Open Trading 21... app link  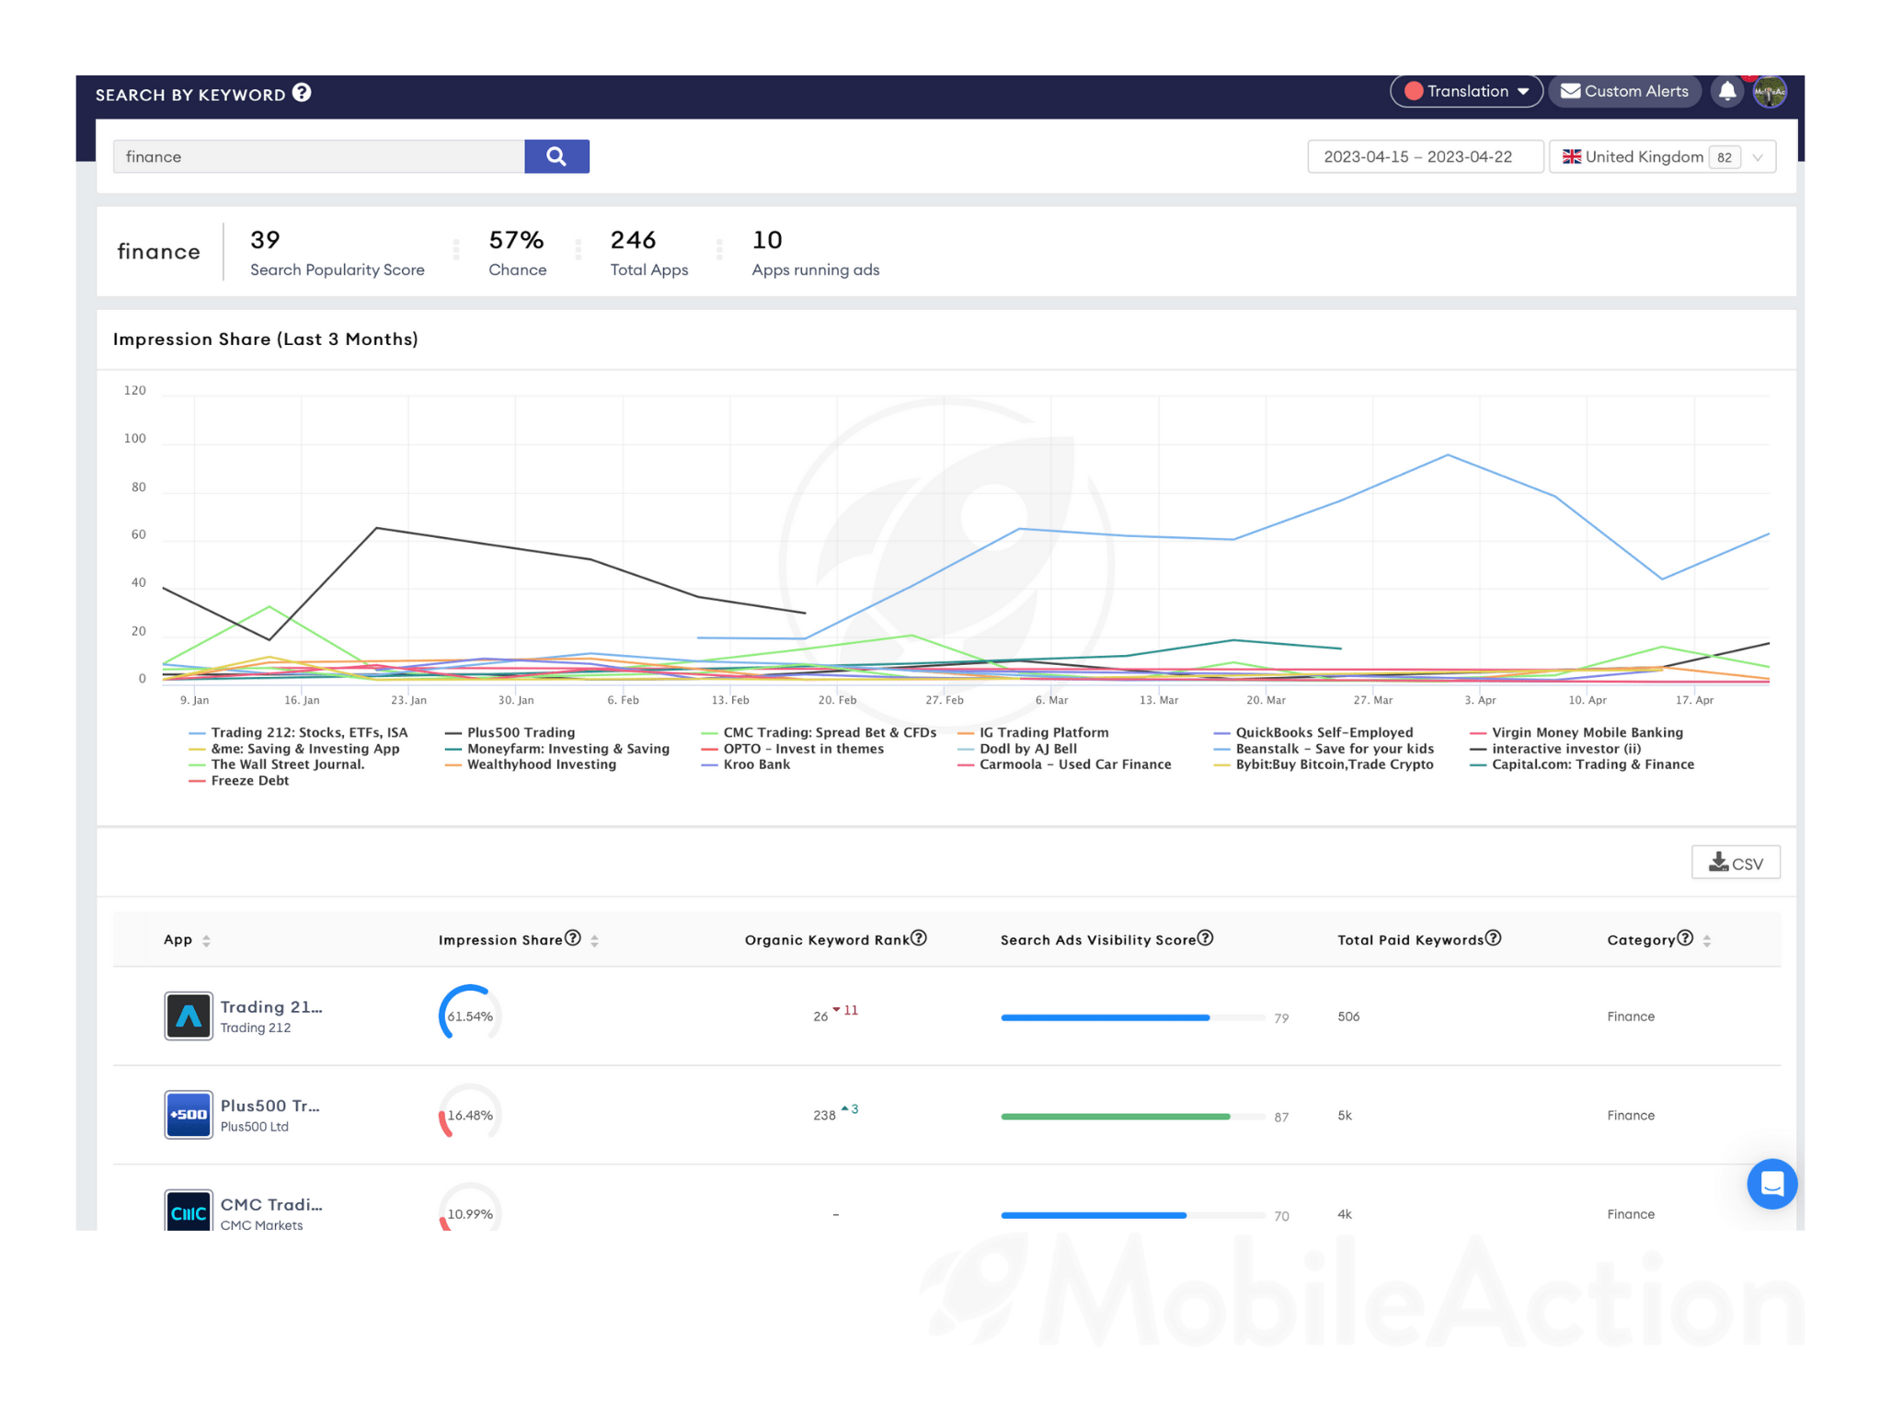pos(271,1007)
